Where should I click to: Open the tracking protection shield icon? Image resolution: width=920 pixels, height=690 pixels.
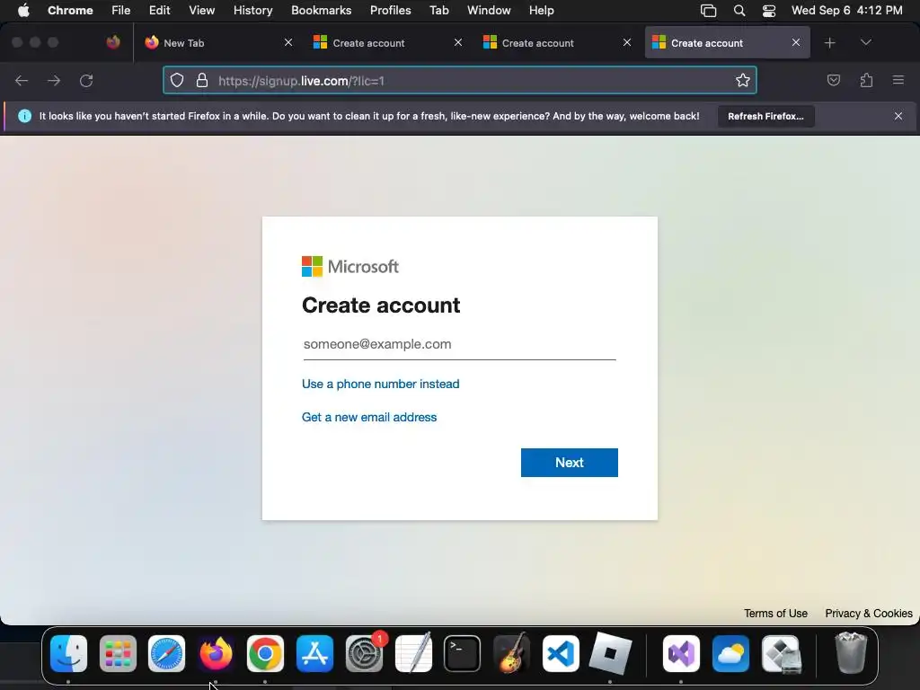(x=177, y=80)
